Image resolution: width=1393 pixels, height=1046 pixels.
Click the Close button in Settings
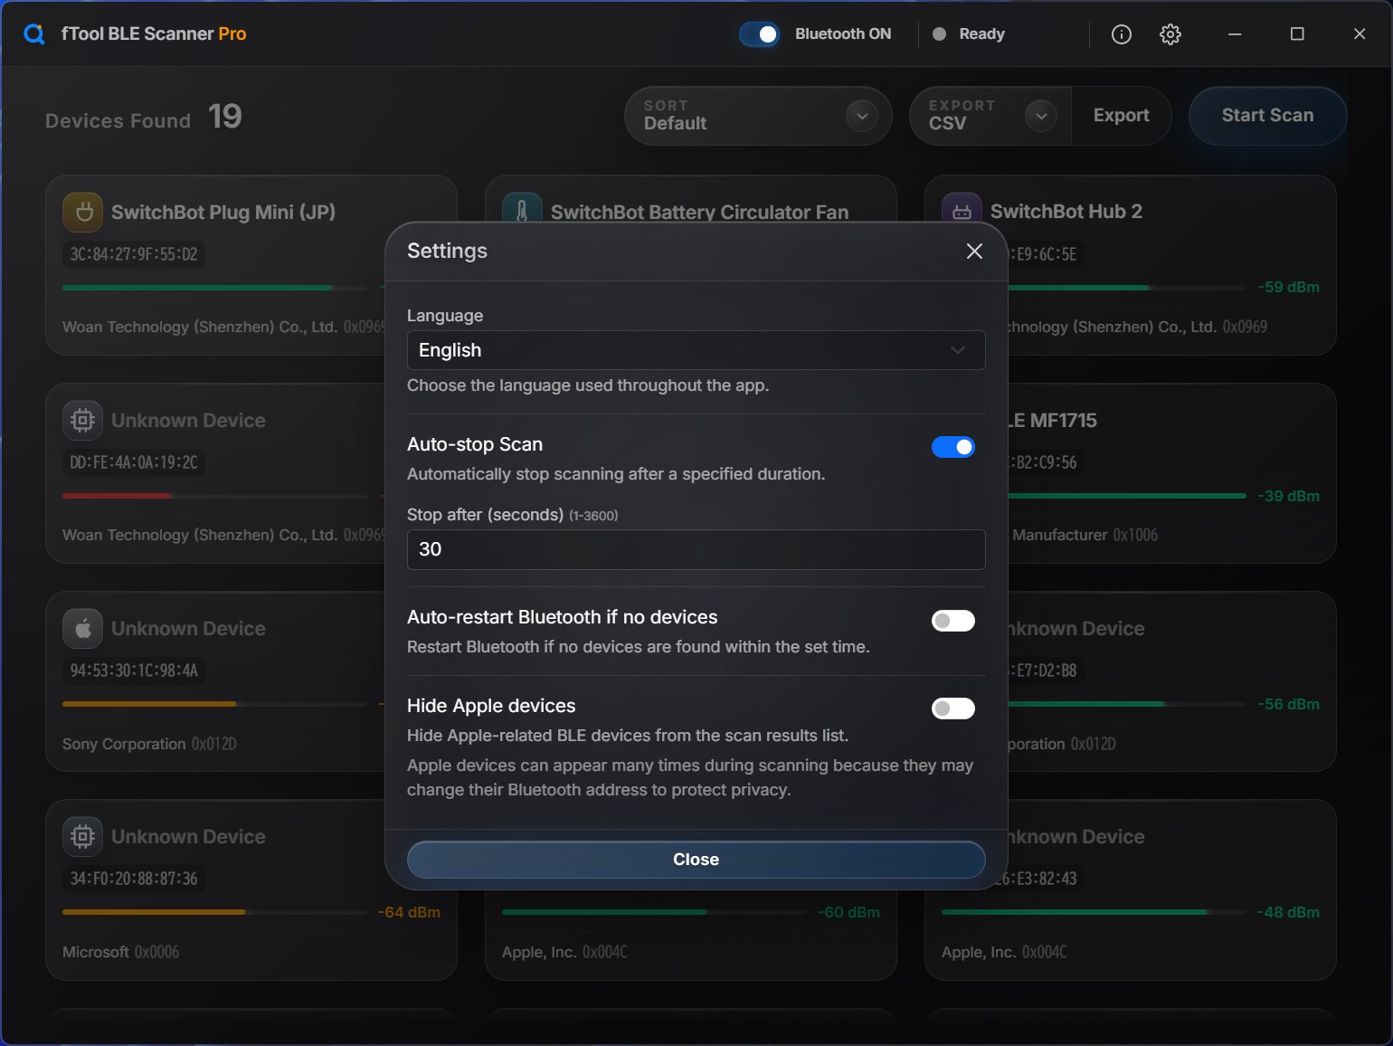click(696, 860)
